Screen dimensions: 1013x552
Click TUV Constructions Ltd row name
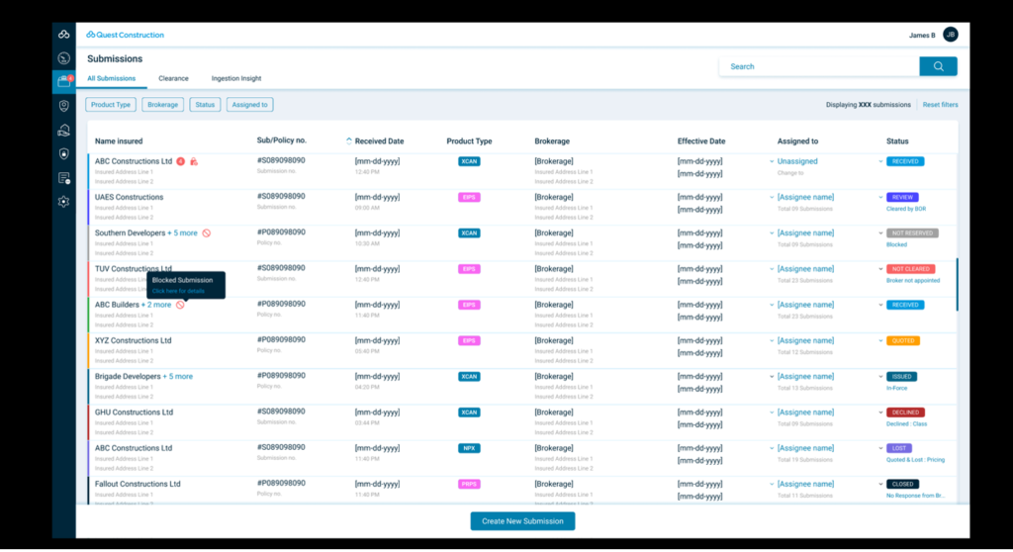point(134,269)
